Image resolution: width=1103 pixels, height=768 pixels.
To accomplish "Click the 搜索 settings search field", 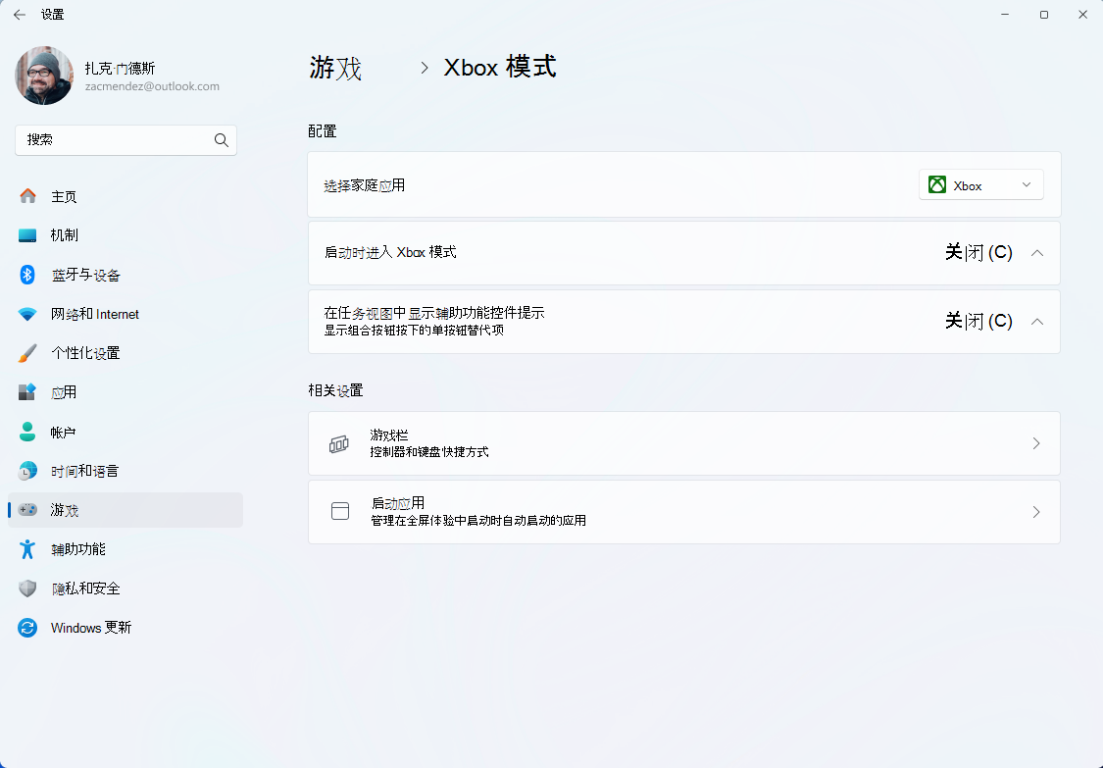I will click(125, 140).
